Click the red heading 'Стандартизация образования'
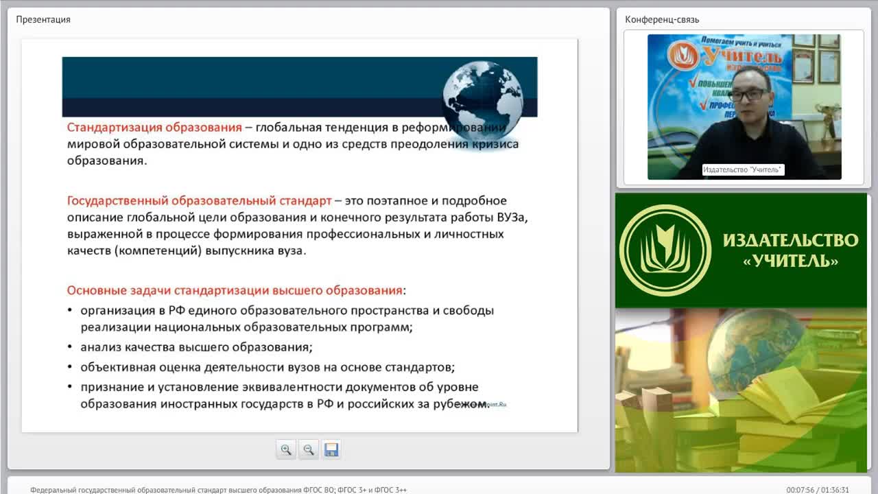The image size is (878, 494). [x=154, y=127]
